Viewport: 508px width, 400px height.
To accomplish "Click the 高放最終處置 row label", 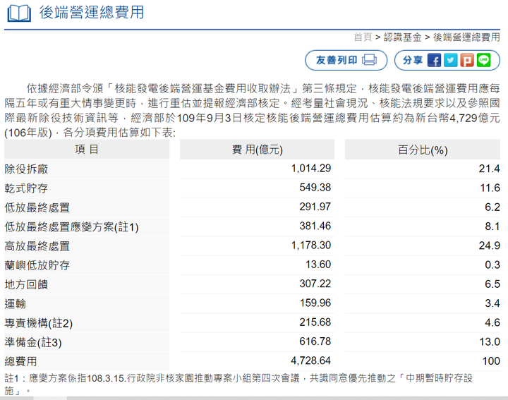I will pyautogui.click(x=37, y=246).
